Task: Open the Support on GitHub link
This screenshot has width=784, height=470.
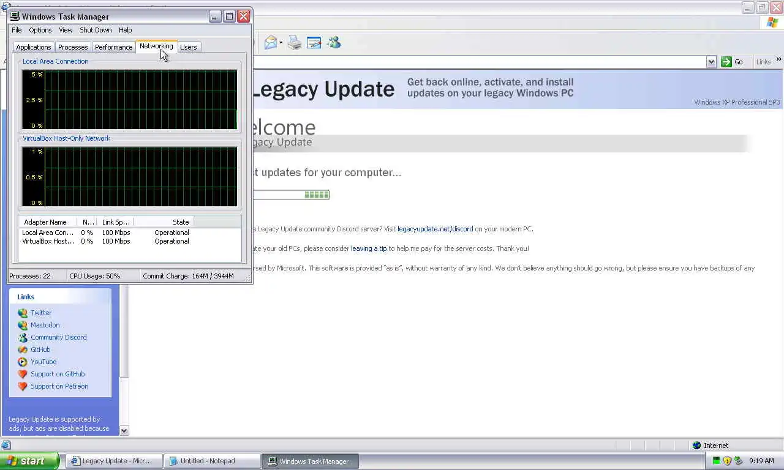Action: point(58,374)
